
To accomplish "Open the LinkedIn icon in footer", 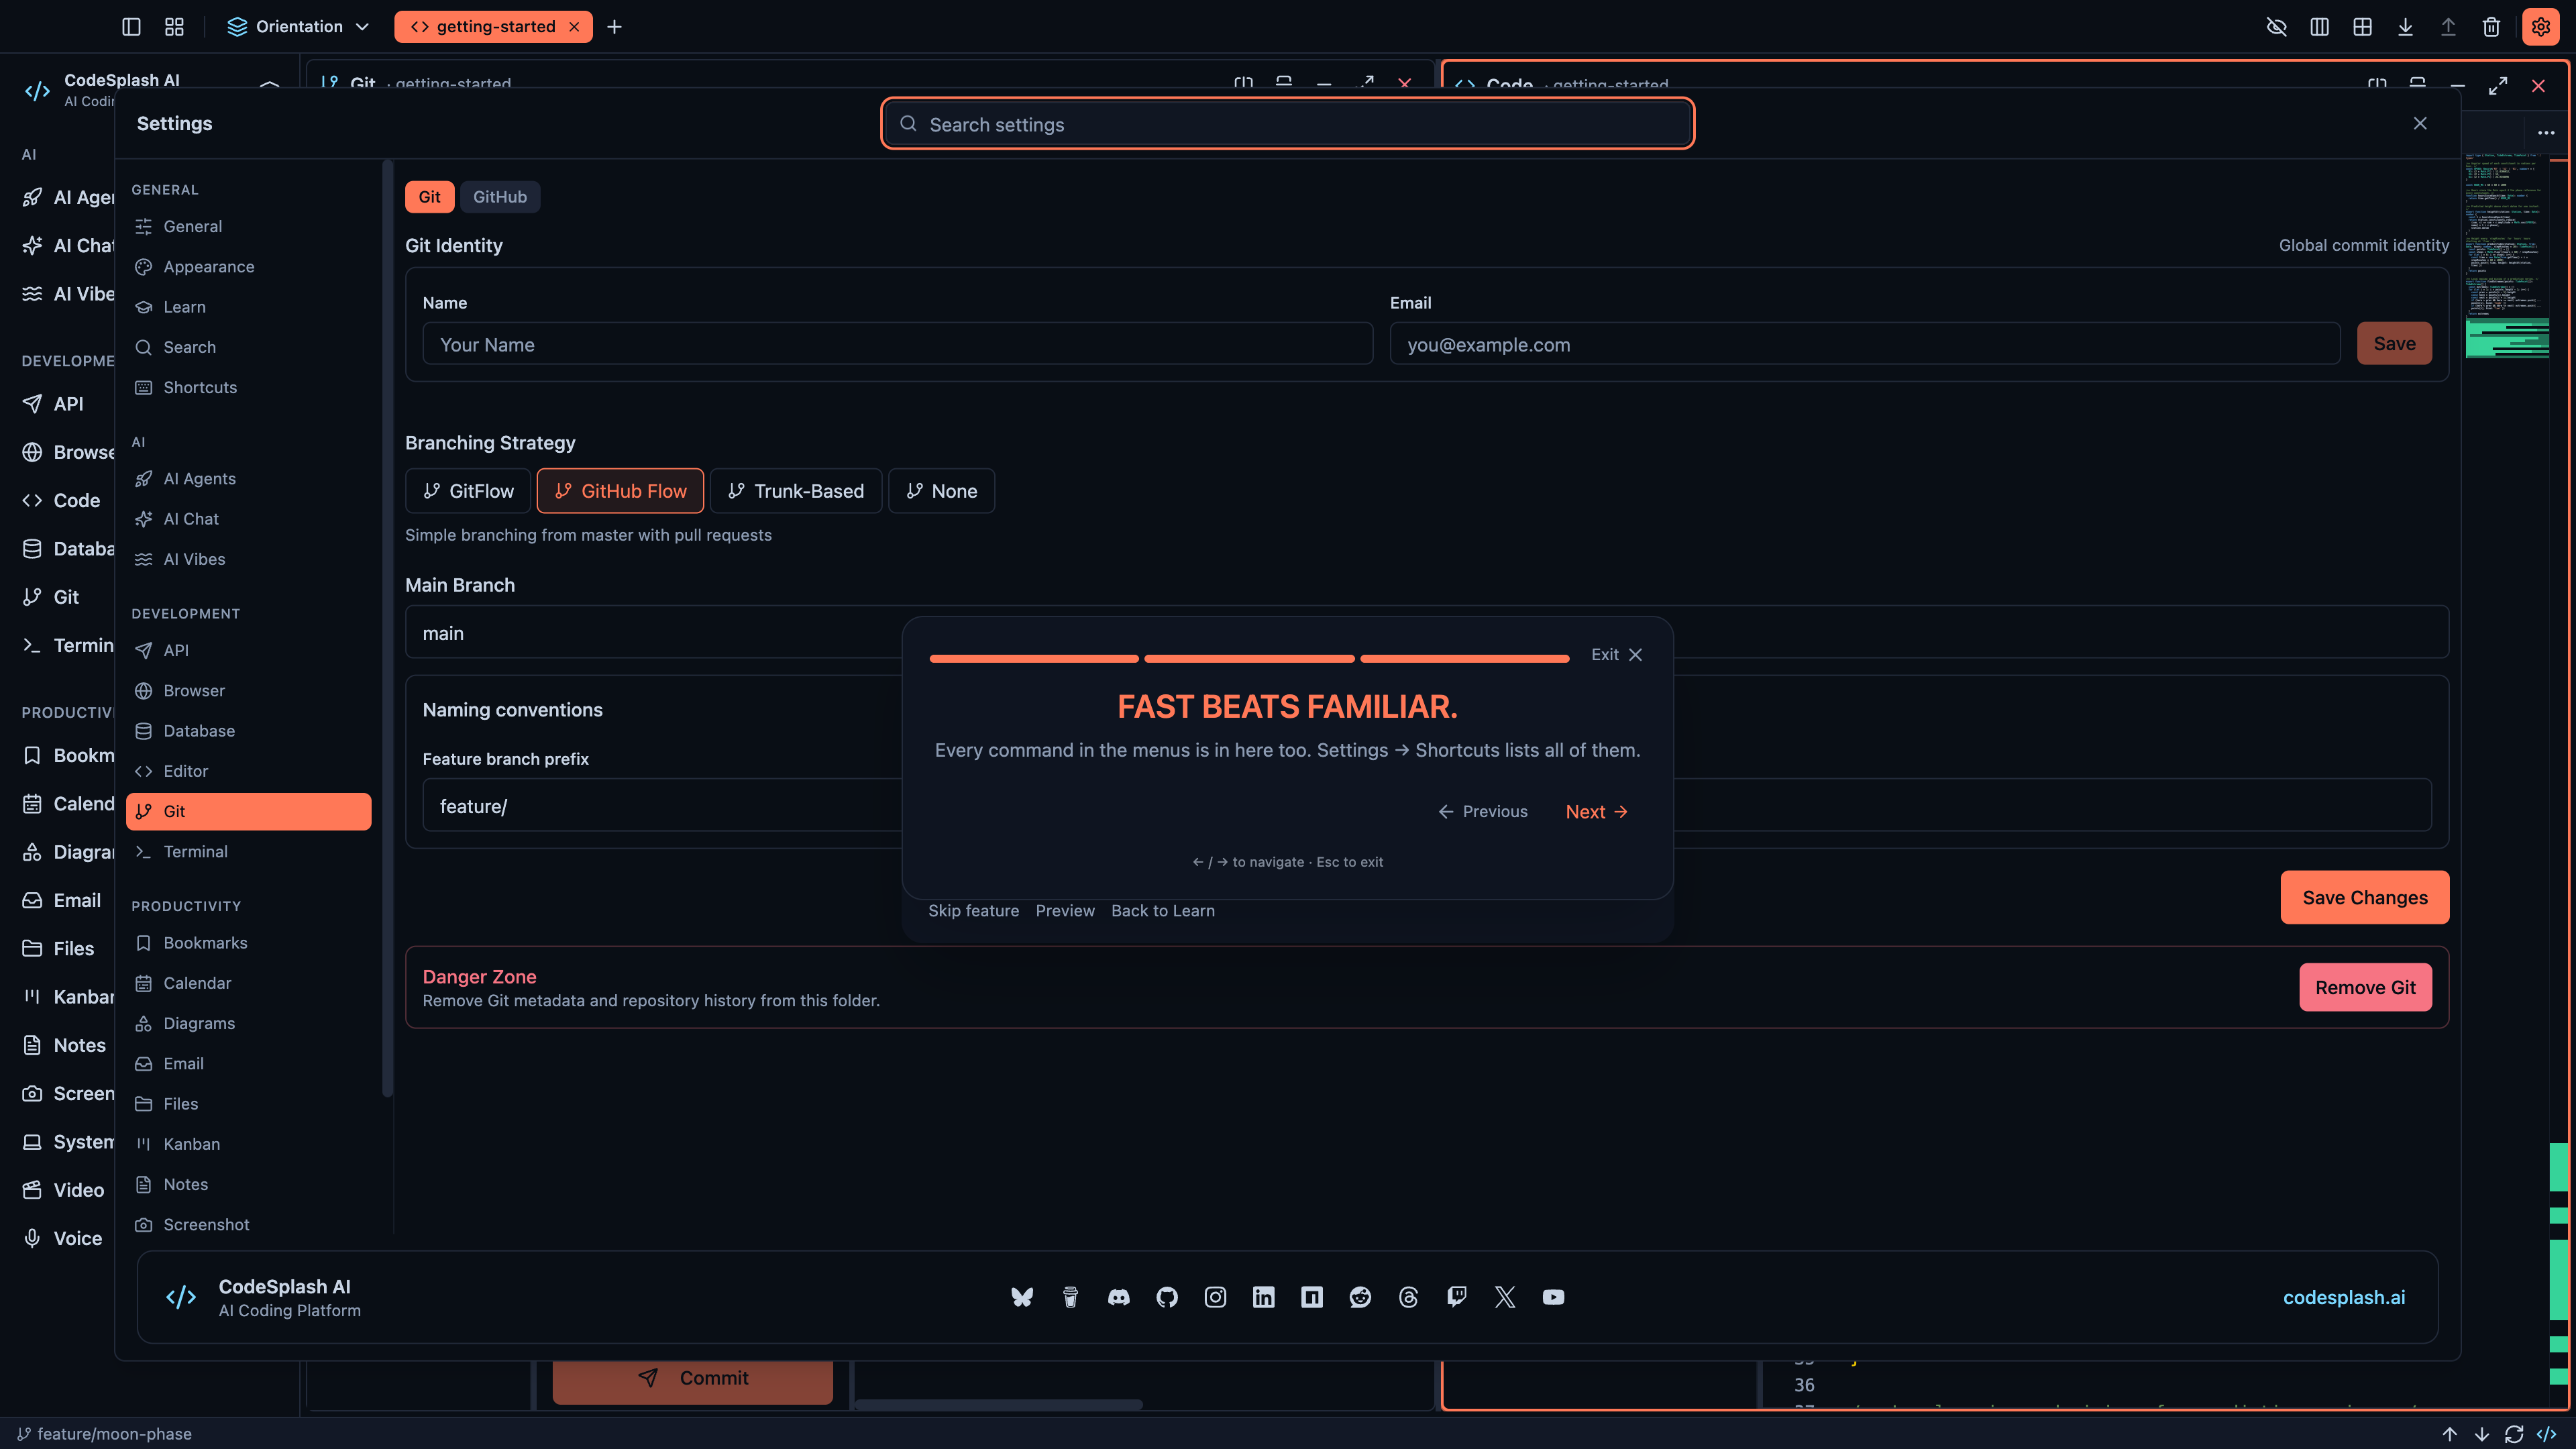I will click(1263, 1297).
